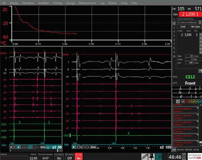Switch to the PRESSURE tab

click(x=188, y=150)
